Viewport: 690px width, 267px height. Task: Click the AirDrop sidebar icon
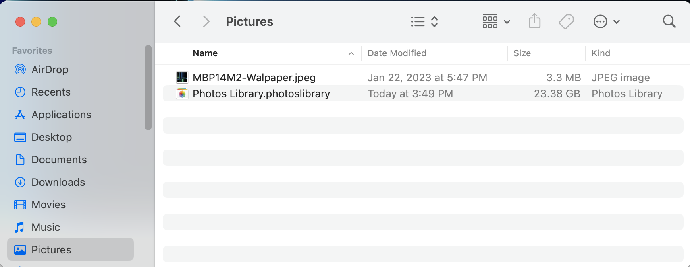(x=20, y=70)
